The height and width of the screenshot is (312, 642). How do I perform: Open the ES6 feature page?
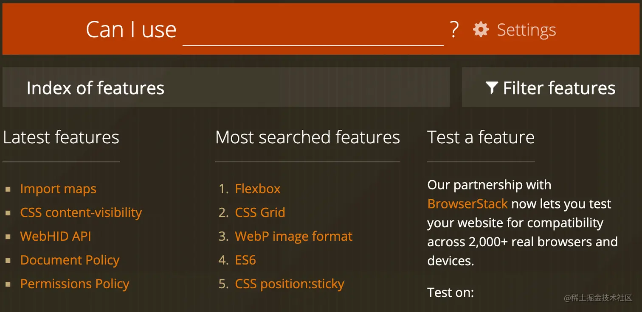tap(245, 261)
